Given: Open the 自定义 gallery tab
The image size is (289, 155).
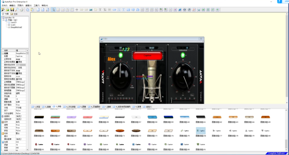Looking at the screenshot, I should pos(148,107).
